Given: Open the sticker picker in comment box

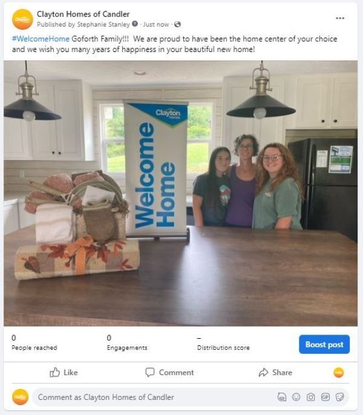Looking at the screenshot, I should coord(339,397).
